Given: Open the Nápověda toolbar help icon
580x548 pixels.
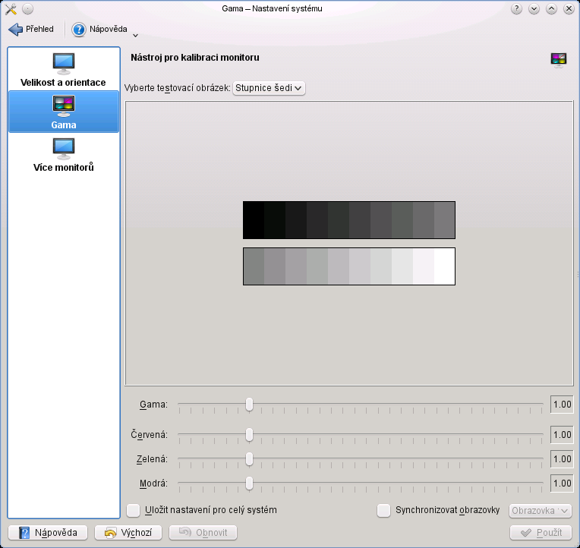Looking at the screenshot, I should click(78, 30).
